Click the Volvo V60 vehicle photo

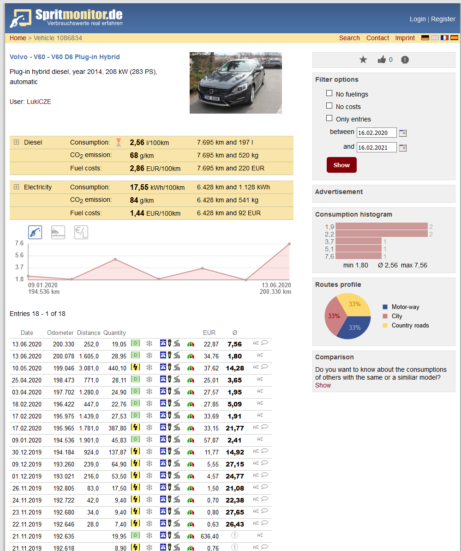pos(235,83)
